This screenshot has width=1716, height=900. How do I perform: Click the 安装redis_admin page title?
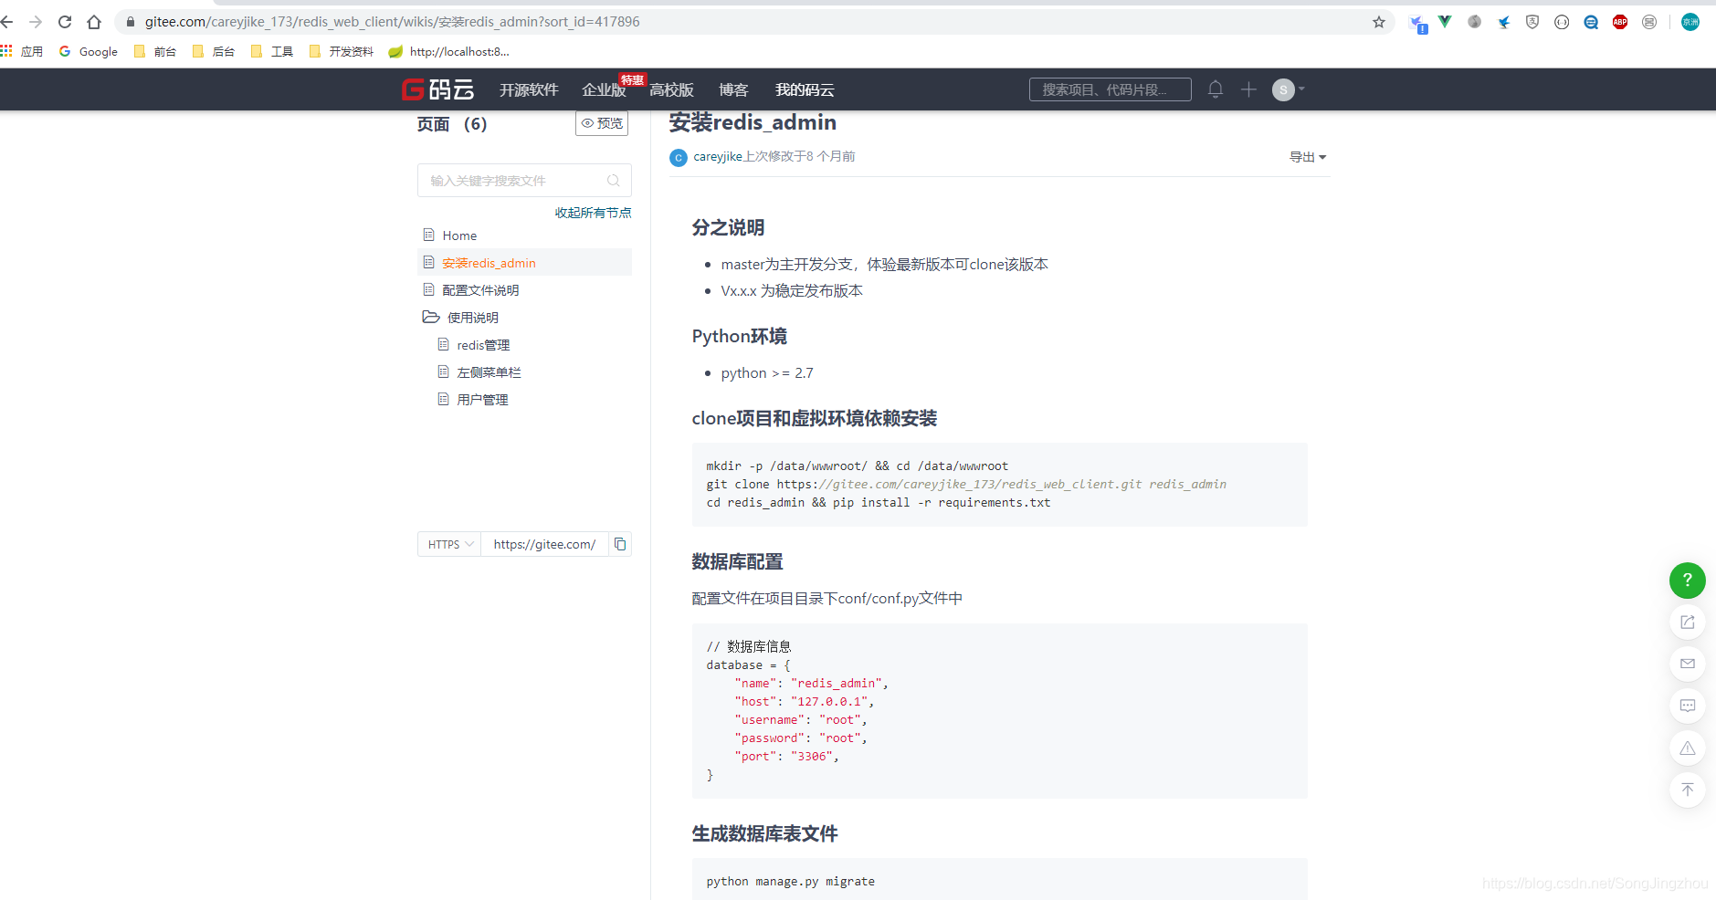coord(753,122)
